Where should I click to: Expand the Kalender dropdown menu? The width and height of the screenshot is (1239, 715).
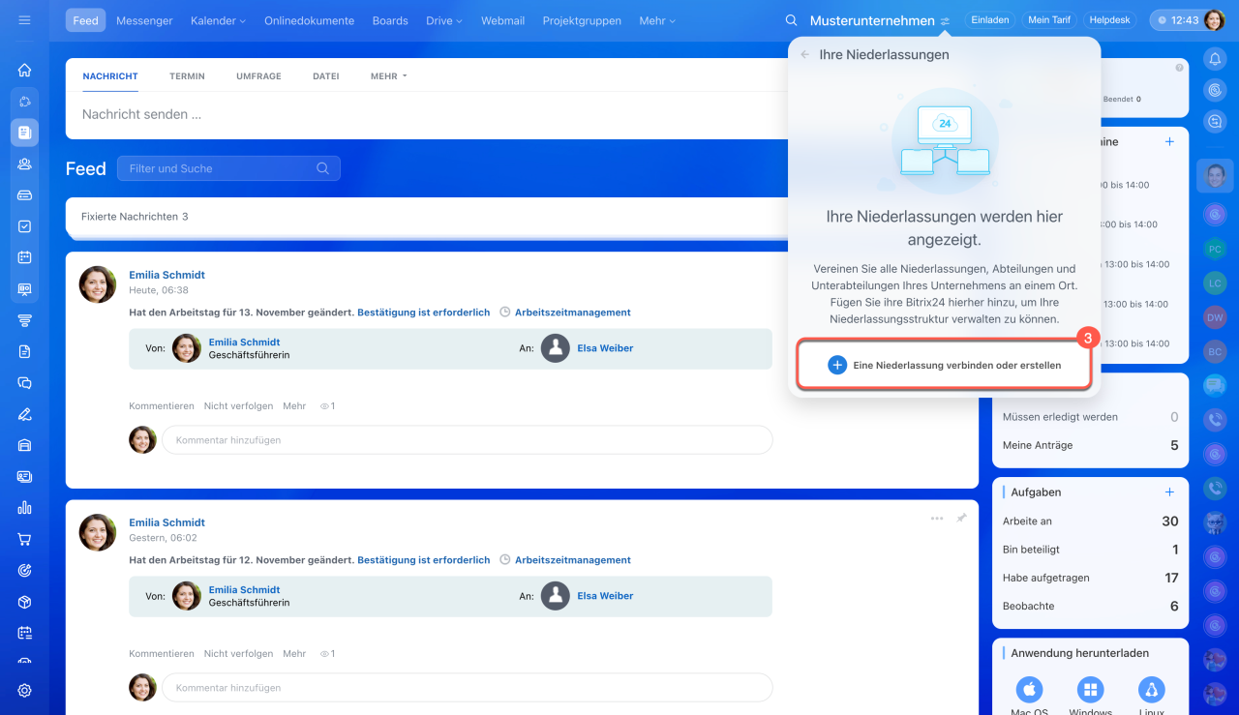[x=218, y=20]
